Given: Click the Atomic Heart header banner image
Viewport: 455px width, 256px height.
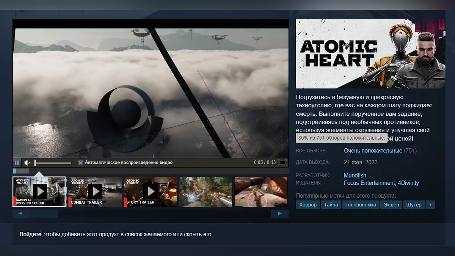Looking at the screenshot, I should tap(370, 53).
